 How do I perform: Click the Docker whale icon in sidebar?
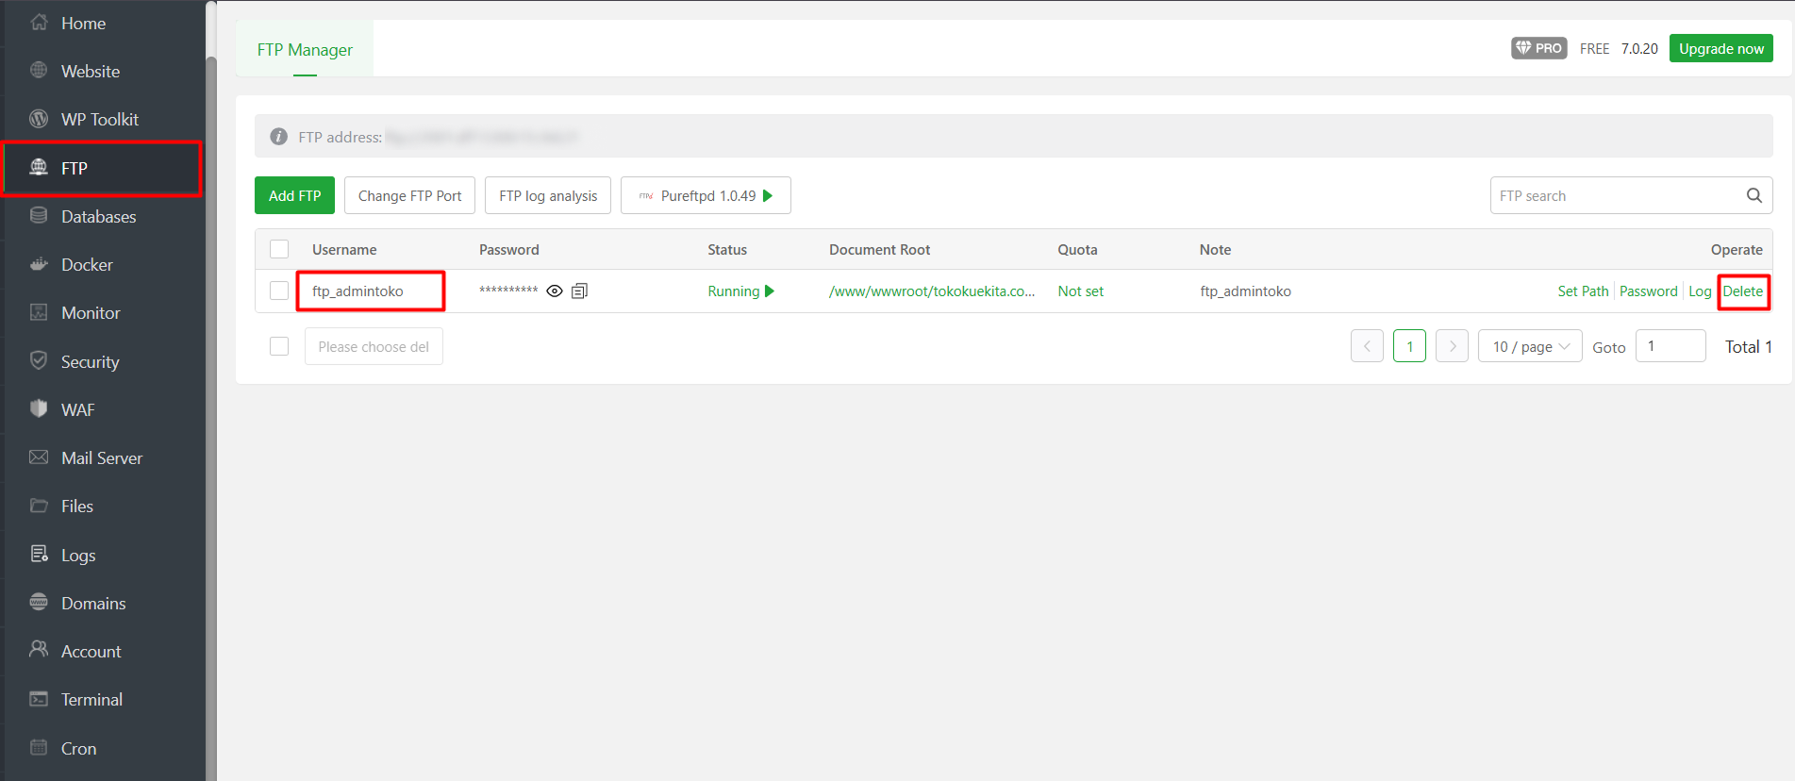(x=39, y=264)
